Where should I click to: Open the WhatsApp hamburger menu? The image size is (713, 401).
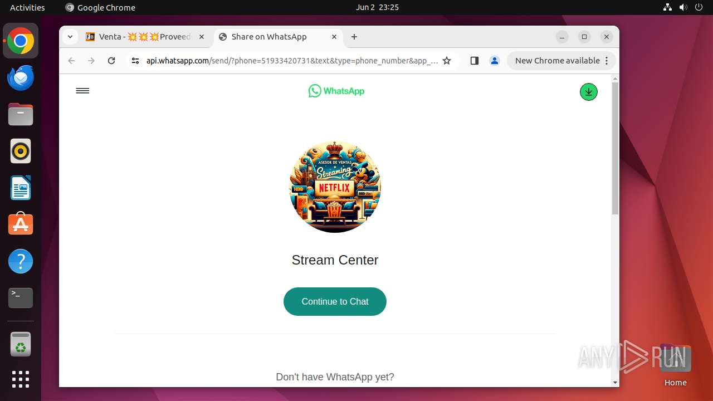click(82, 91)
